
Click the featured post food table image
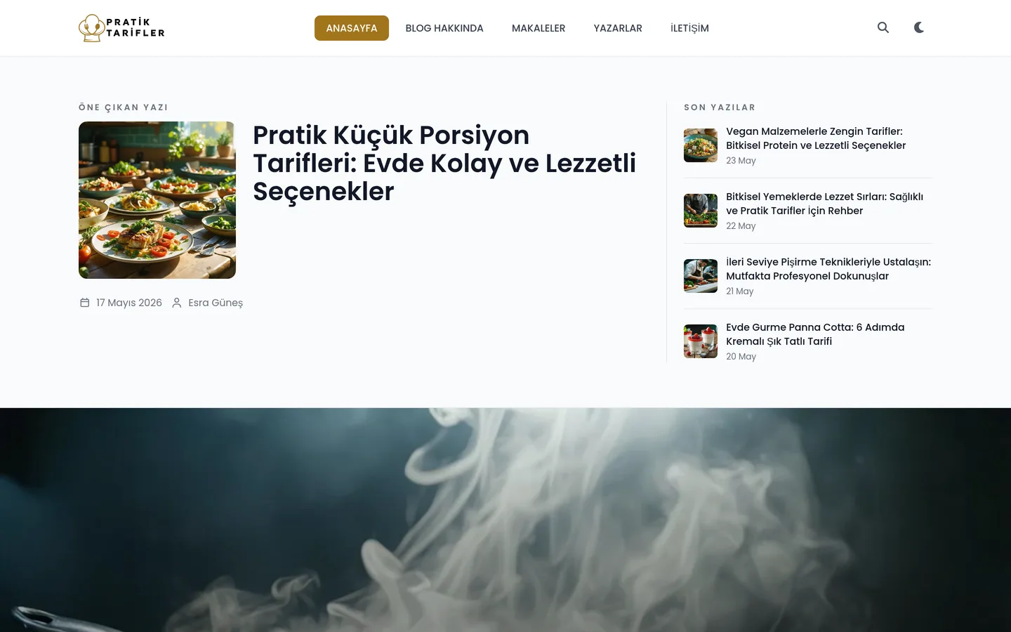tap(157, 200)
